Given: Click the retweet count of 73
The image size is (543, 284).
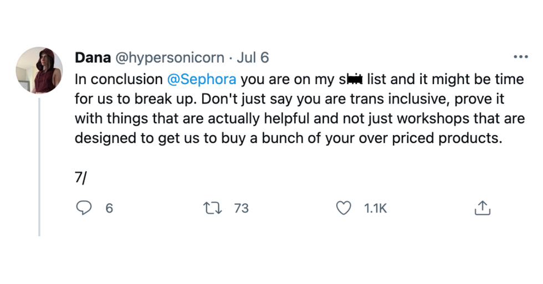Looking at the screenshot, I should click(x=241, y=209).
